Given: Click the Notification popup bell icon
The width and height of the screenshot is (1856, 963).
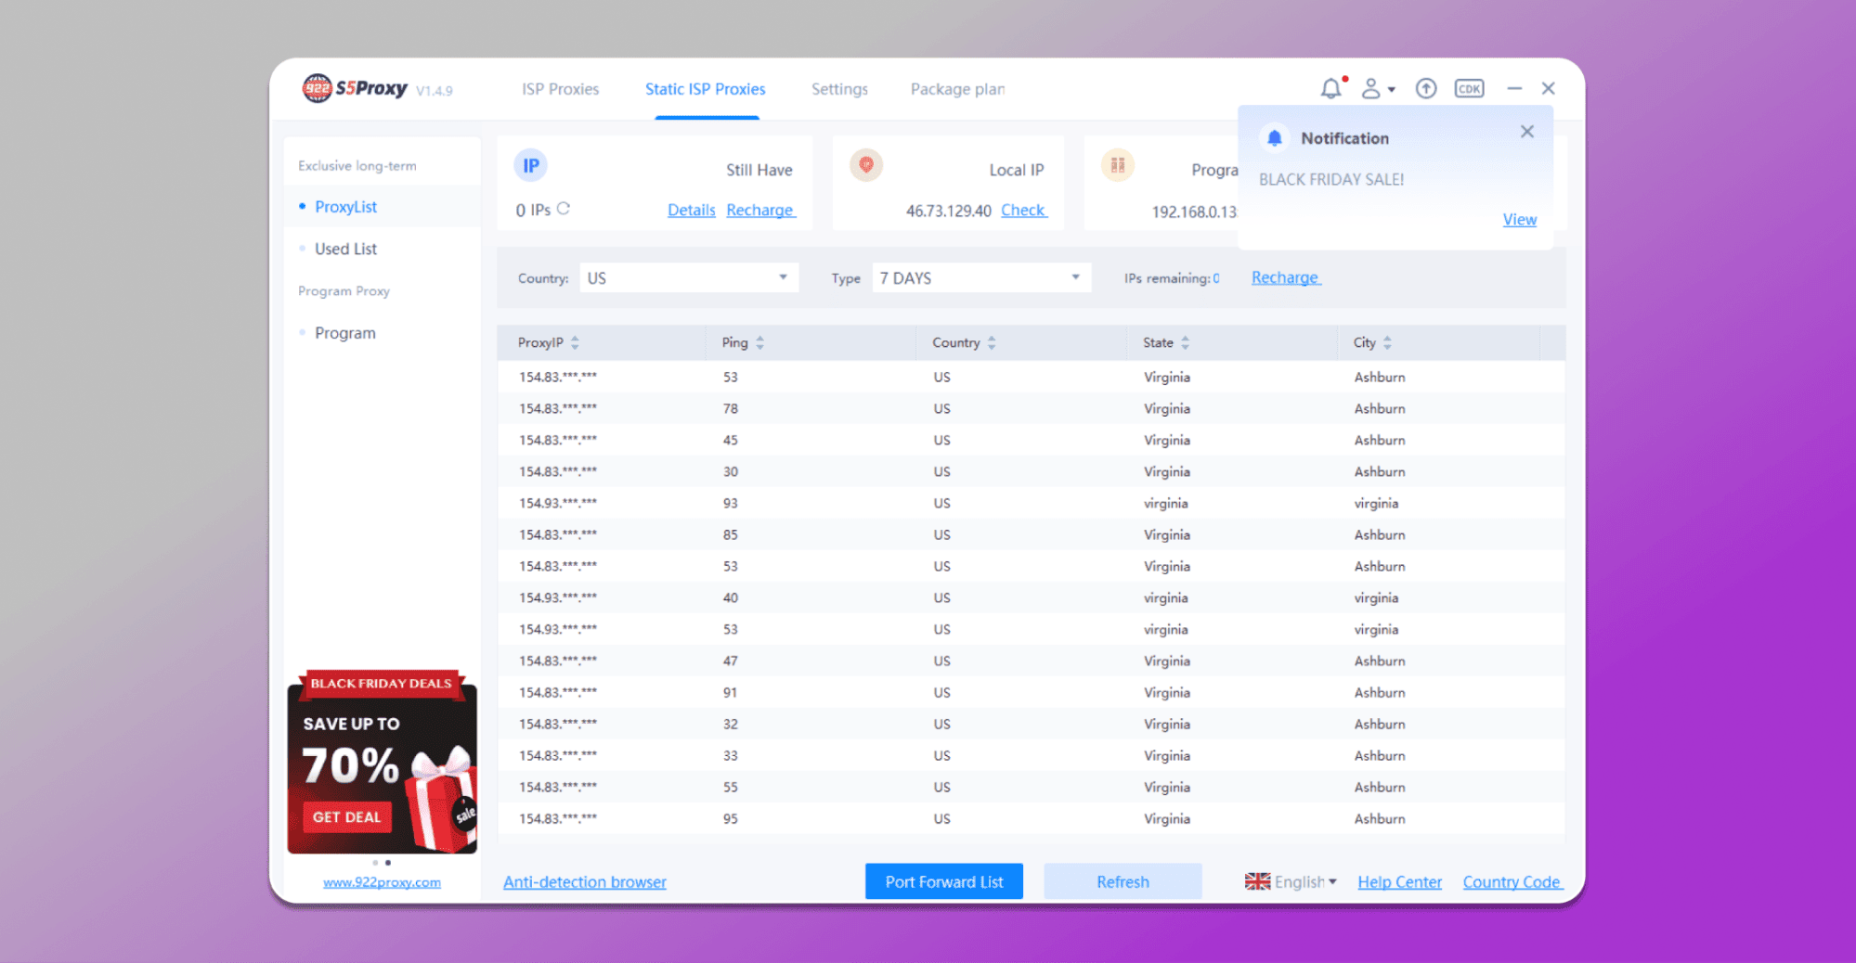Looking at the screenshot, I should click(x=1275, y=138).
